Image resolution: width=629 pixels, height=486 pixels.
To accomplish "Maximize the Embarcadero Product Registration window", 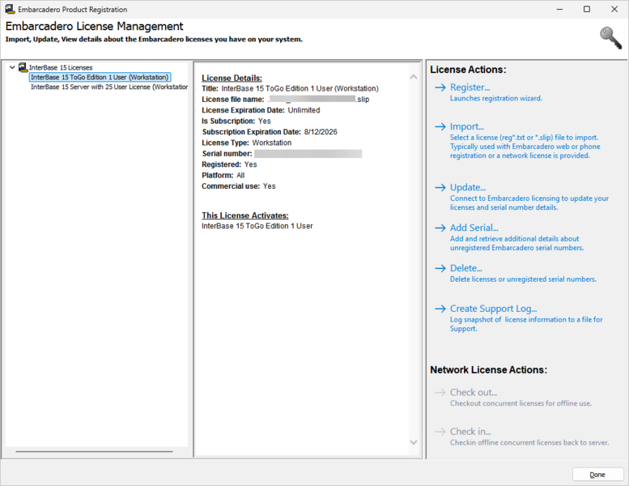I will [x=587, y=9].
